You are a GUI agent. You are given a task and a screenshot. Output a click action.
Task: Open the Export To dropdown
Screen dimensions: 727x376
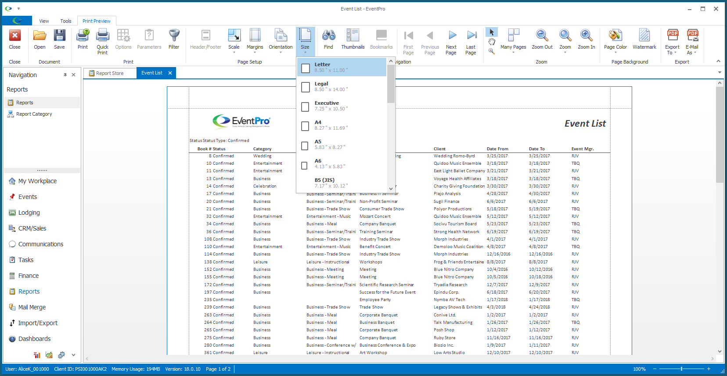click(672, 42)
